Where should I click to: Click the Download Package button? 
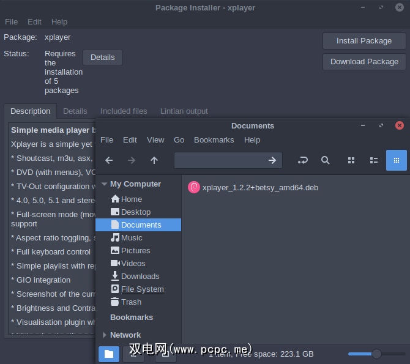pos(364,62)
